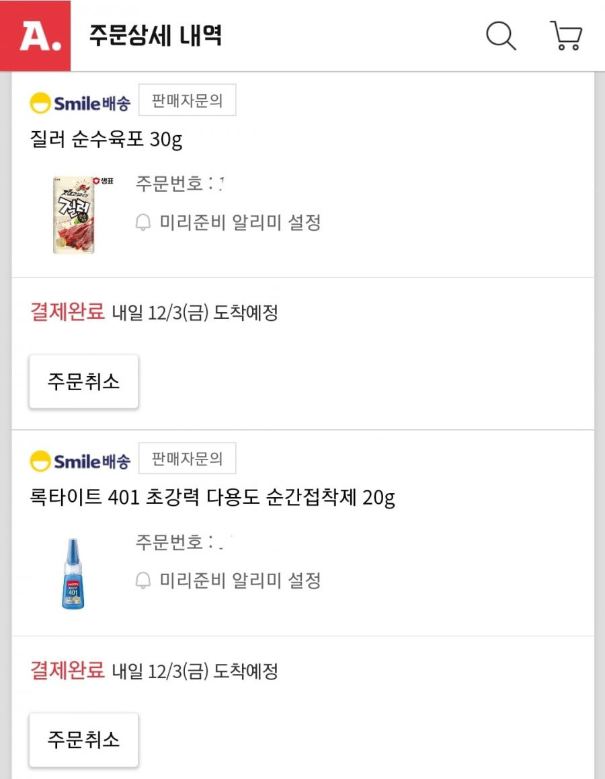
Task: Open search via magnifying glass icon
Action: click(x=501, y=36)
